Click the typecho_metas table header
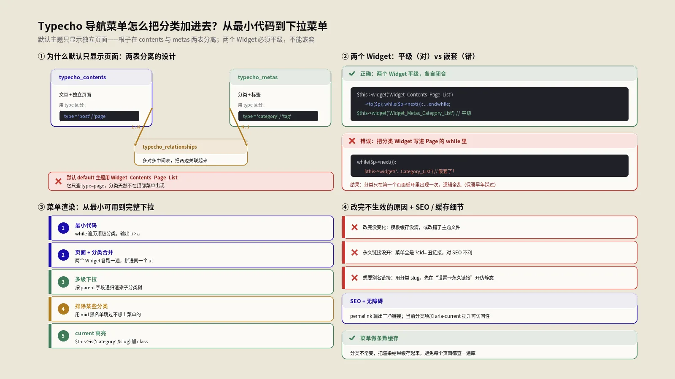 (x=280, y=77)
